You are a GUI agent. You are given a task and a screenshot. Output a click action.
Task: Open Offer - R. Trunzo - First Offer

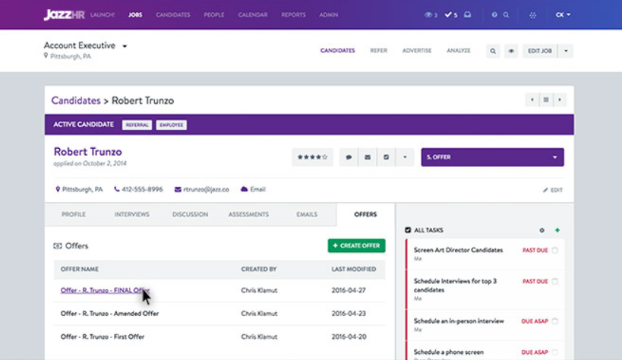[103, 336]
